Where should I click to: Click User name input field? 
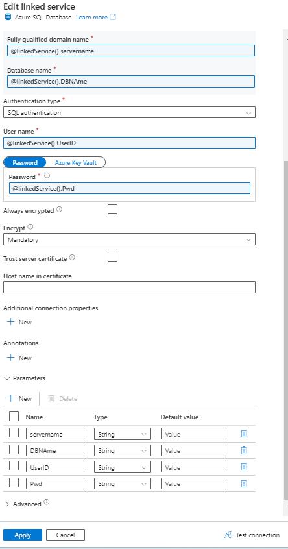click(129, 143)
